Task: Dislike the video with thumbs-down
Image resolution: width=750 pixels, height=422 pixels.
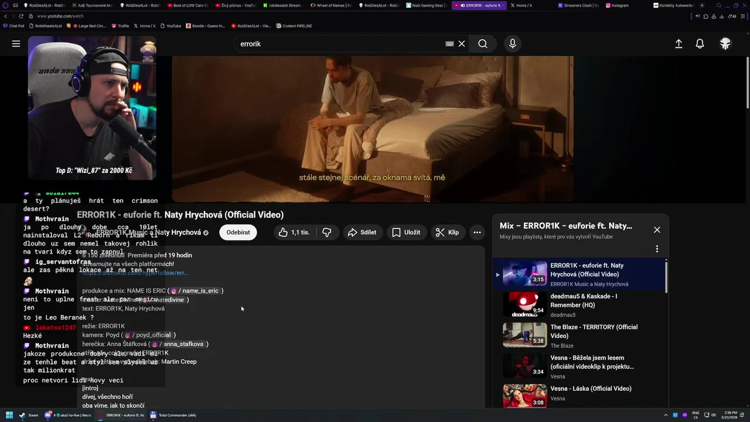Action: [x=327, y=233]
